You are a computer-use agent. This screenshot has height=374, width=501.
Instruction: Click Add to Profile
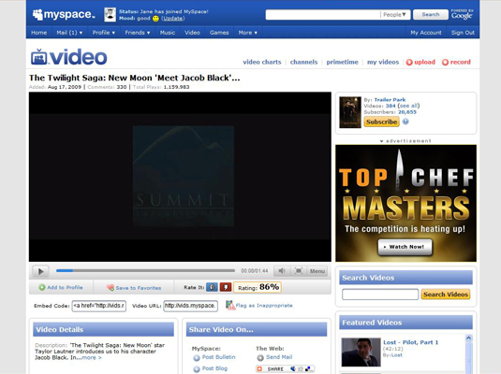click(61, 287)
